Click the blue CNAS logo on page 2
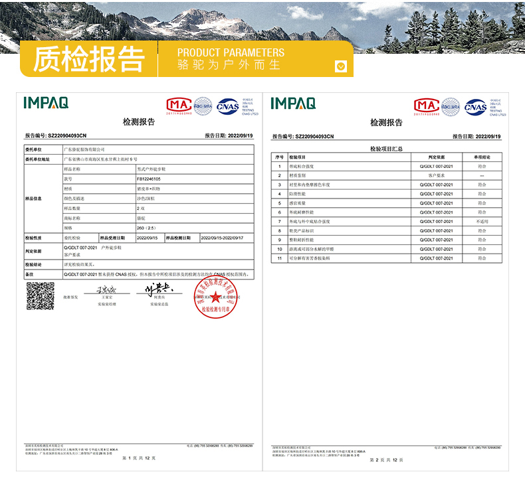This screenshot has width=525, height=478. [x=475, y=108]
